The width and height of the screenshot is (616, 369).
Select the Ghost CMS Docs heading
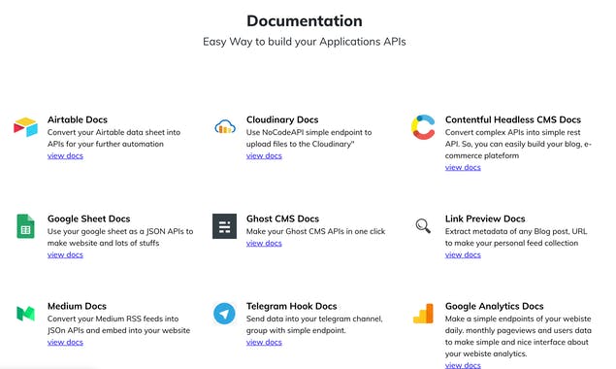point(282,218)
